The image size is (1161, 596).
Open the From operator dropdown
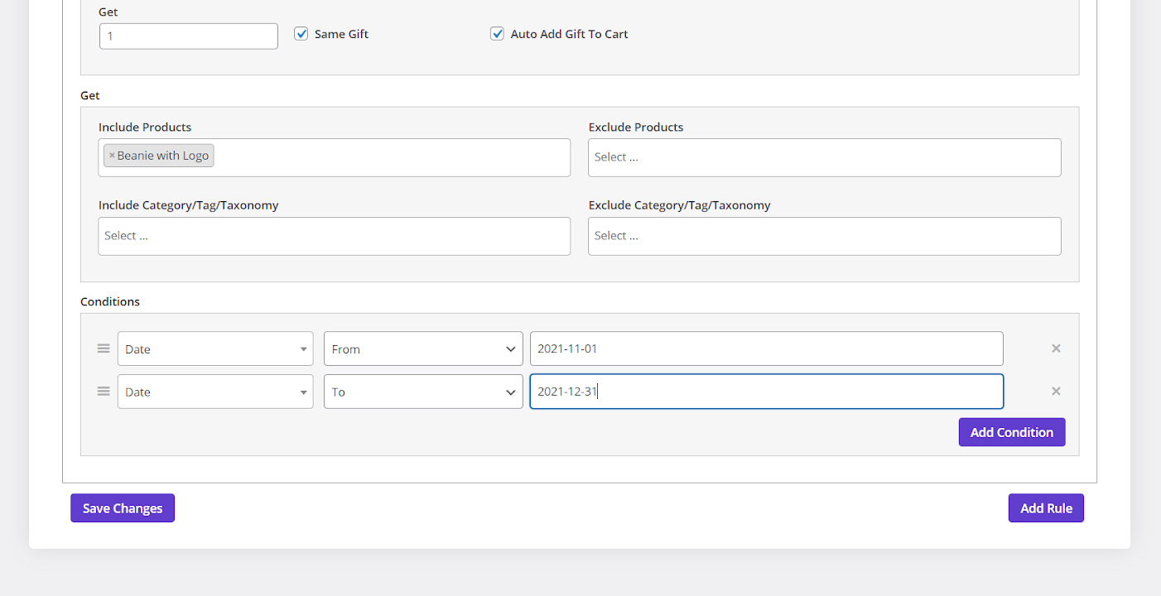(x=423, y=348)
